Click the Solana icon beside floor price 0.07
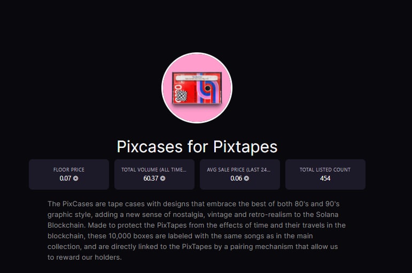This screenshot has height=273, width=412. coord(76,178)
